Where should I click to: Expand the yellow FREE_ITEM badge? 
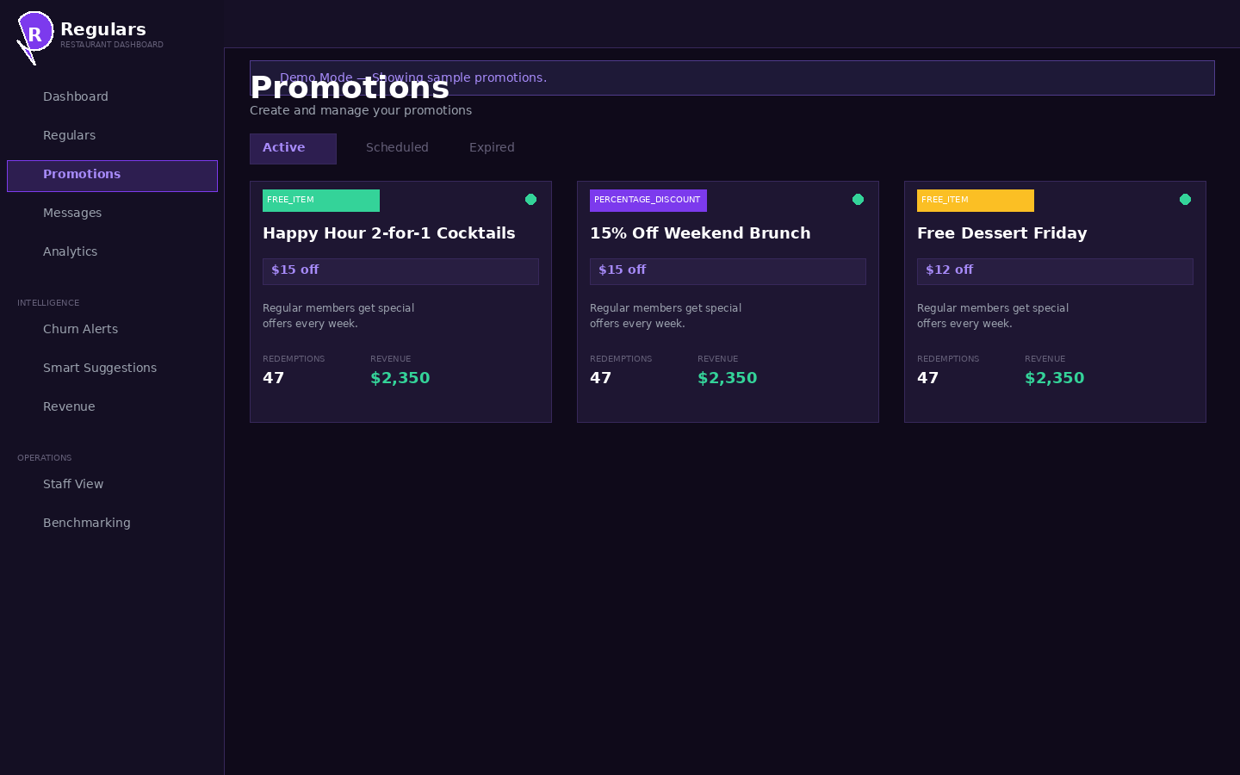[976, 201]
